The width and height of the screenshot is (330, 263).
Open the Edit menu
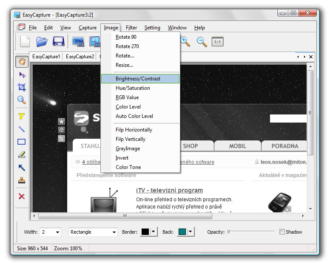[48, 28]
